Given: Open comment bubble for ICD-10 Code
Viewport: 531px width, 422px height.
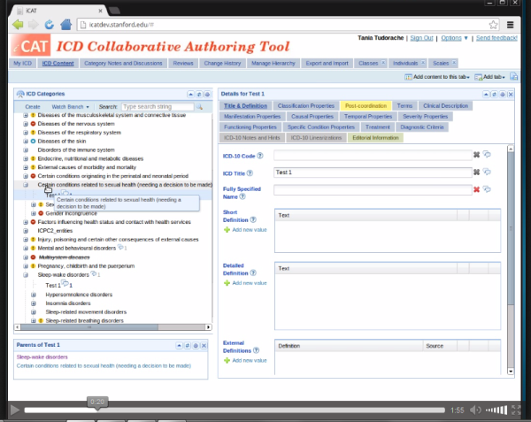Looking at the screenshot, I should [x=487, y=154].
